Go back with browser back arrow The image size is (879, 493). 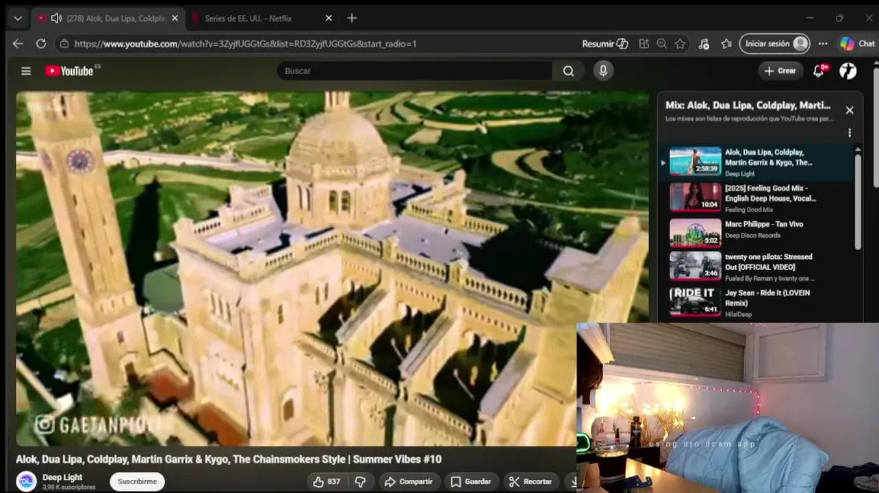click(x=18, y=44)
